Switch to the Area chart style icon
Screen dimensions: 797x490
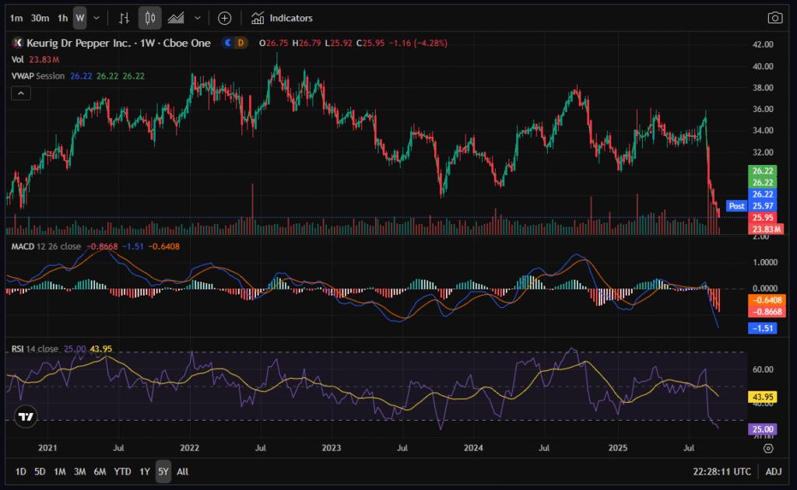coord(177,17)
